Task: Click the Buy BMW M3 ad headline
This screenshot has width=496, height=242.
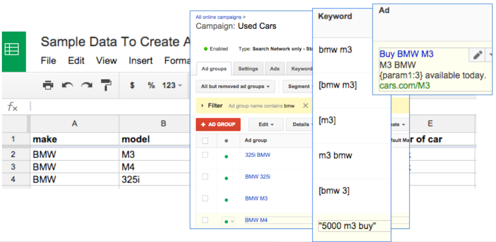Action: click(406, 54)
